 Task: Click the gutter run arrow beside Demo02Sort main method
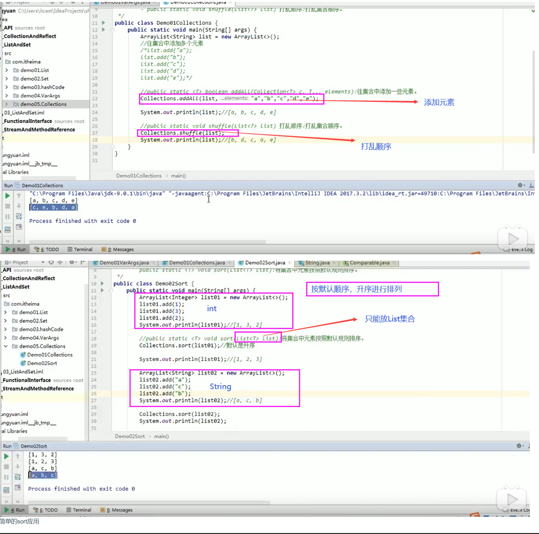102,290
